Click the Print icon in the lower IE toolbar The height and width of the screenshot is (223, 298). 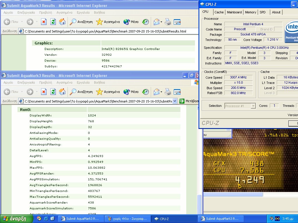tap(168, 92)
